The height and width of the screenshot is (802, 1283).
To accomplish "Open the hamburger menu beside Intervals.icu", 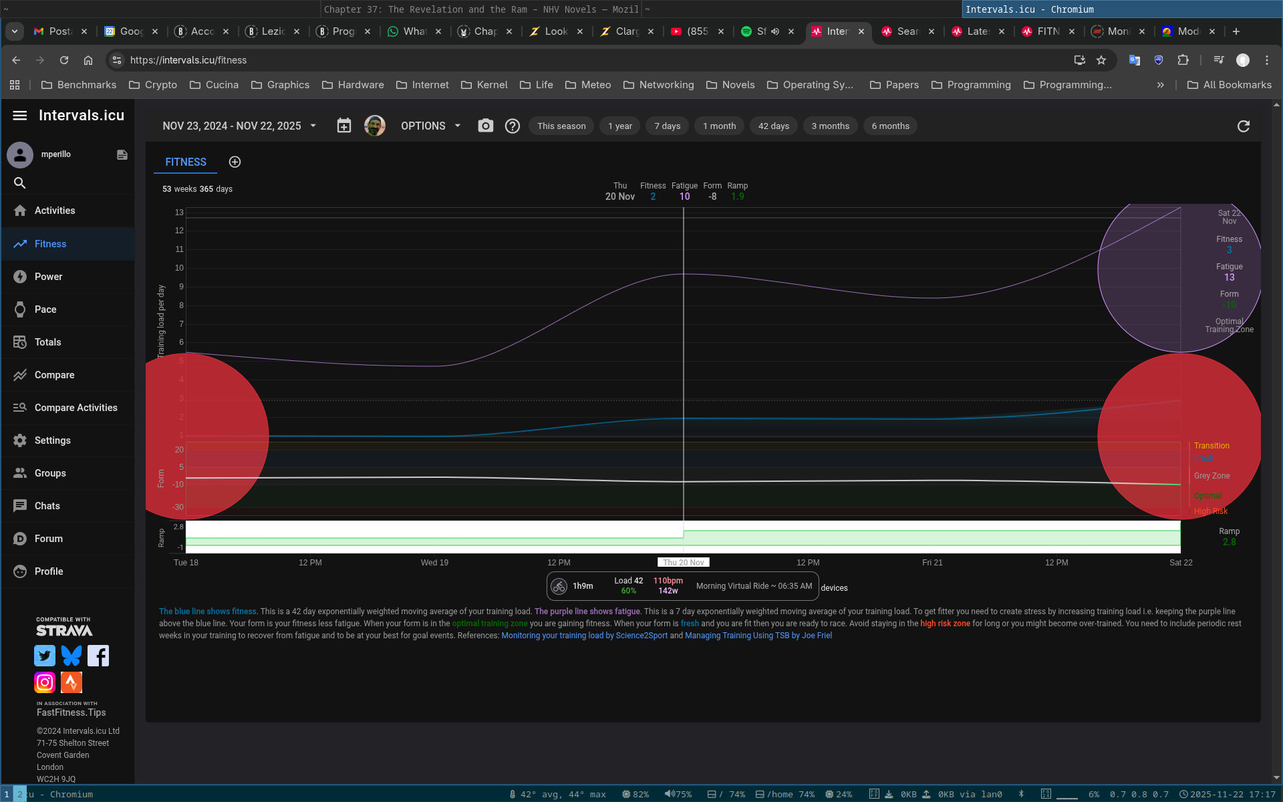I will point(20,116).
